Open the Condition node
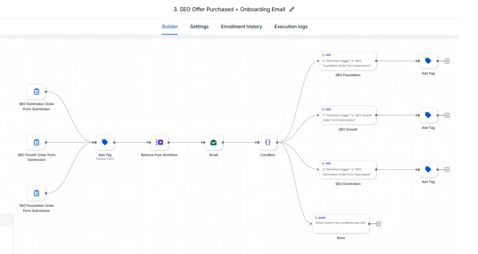This screenshot has height=254, width=478. click(x=268, y=142)
